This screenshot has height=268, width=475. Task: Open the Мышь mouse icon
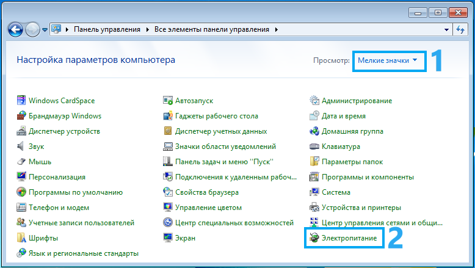point(21,161)
